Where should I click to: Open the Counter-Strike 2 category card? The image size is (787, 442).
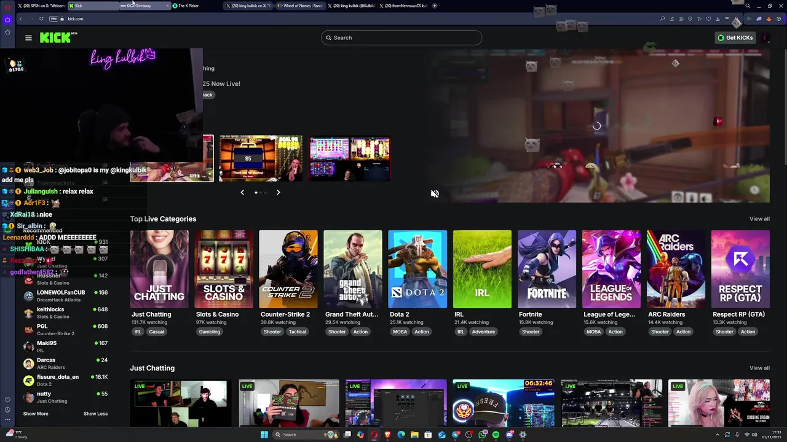[288, 269]
